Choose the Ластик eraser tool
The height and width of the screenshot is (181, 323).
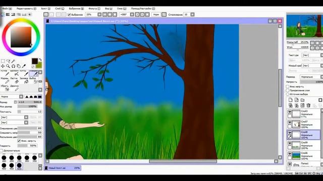pyautogui.click(x=15, y=81)
